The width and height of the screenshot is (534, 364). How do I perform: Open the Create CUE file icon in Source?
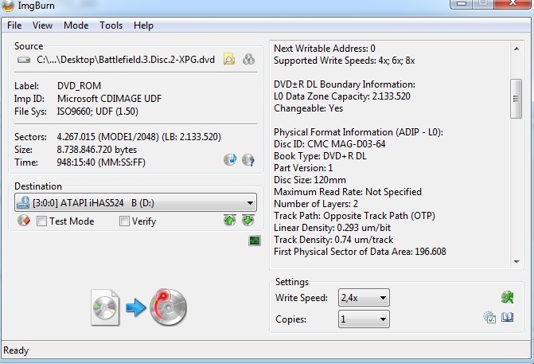point(248,59)
